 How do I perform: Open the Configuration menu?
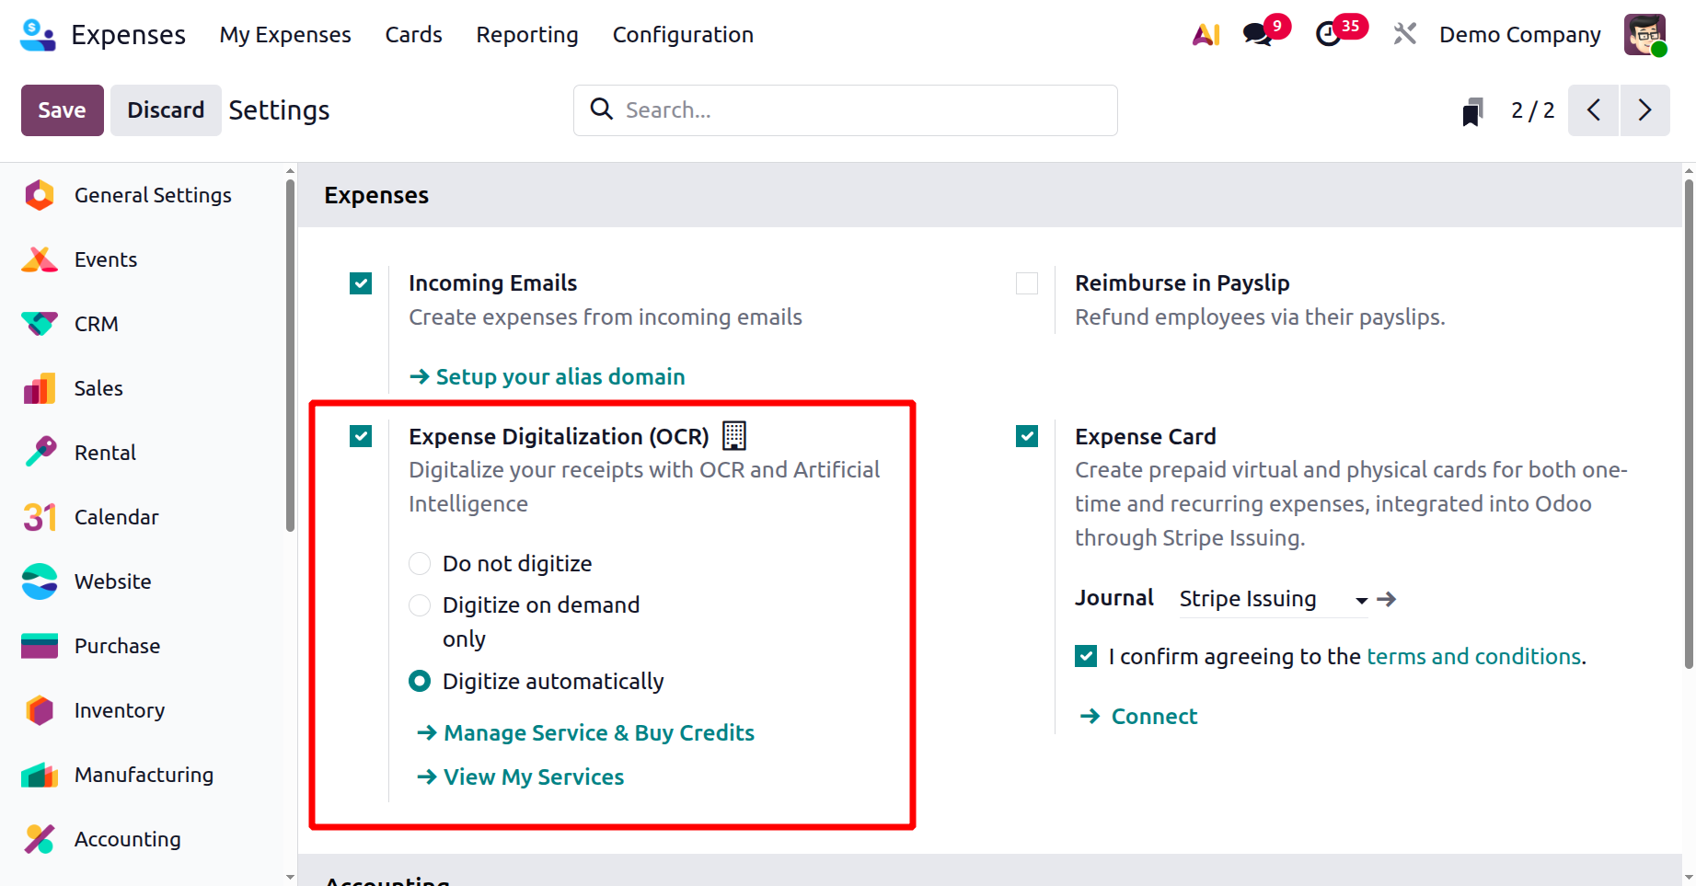683,35
